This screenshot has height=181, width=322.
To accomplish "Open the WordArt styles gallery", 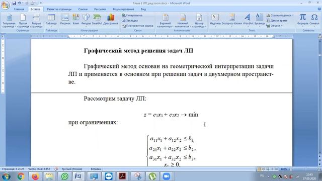I will click(248, 21).
